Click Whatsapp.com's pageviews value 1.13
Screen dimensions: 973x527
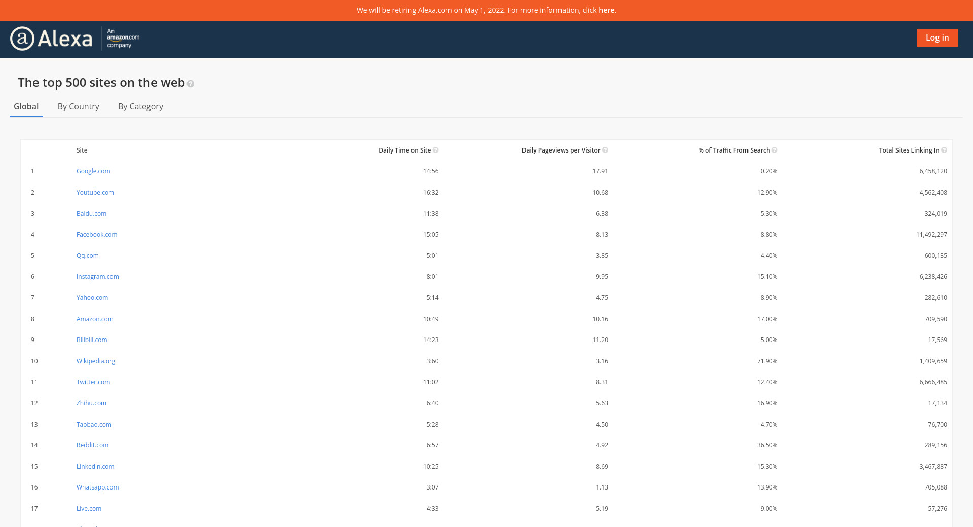click(602, 487)
